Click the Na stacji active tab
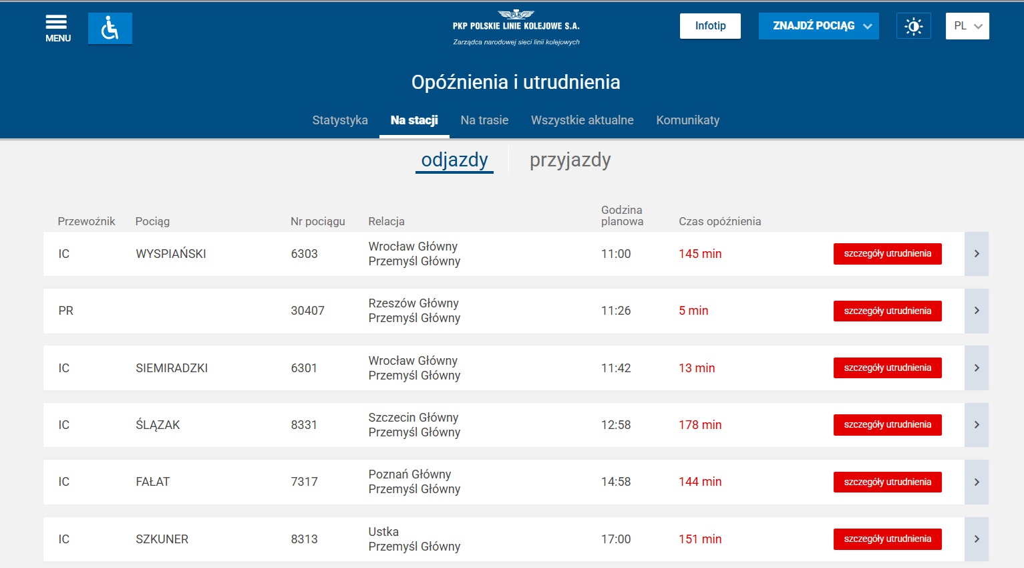 coord(414,120)
